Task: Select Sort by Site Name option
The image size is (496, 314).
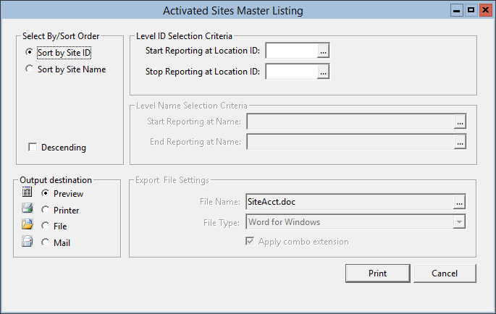Action: pyautogui.click(x=29, y=69)
